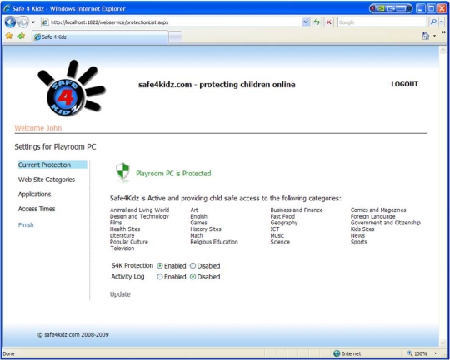Click 'Design and Technology' category text

coord(139,216)
